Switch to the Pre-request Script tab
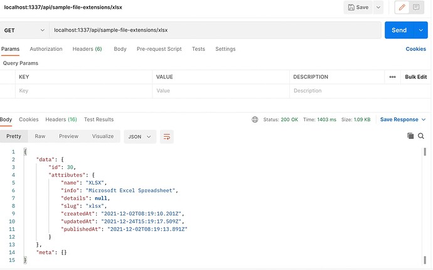This screenshot has height=270, width=433. point(159,49)
